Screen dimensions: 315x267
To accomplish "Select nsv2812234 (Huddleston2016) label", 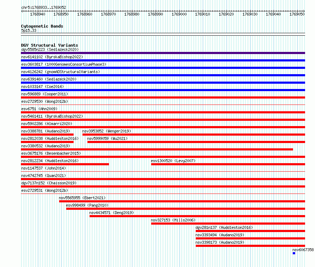I will click(x=50, y=161).
